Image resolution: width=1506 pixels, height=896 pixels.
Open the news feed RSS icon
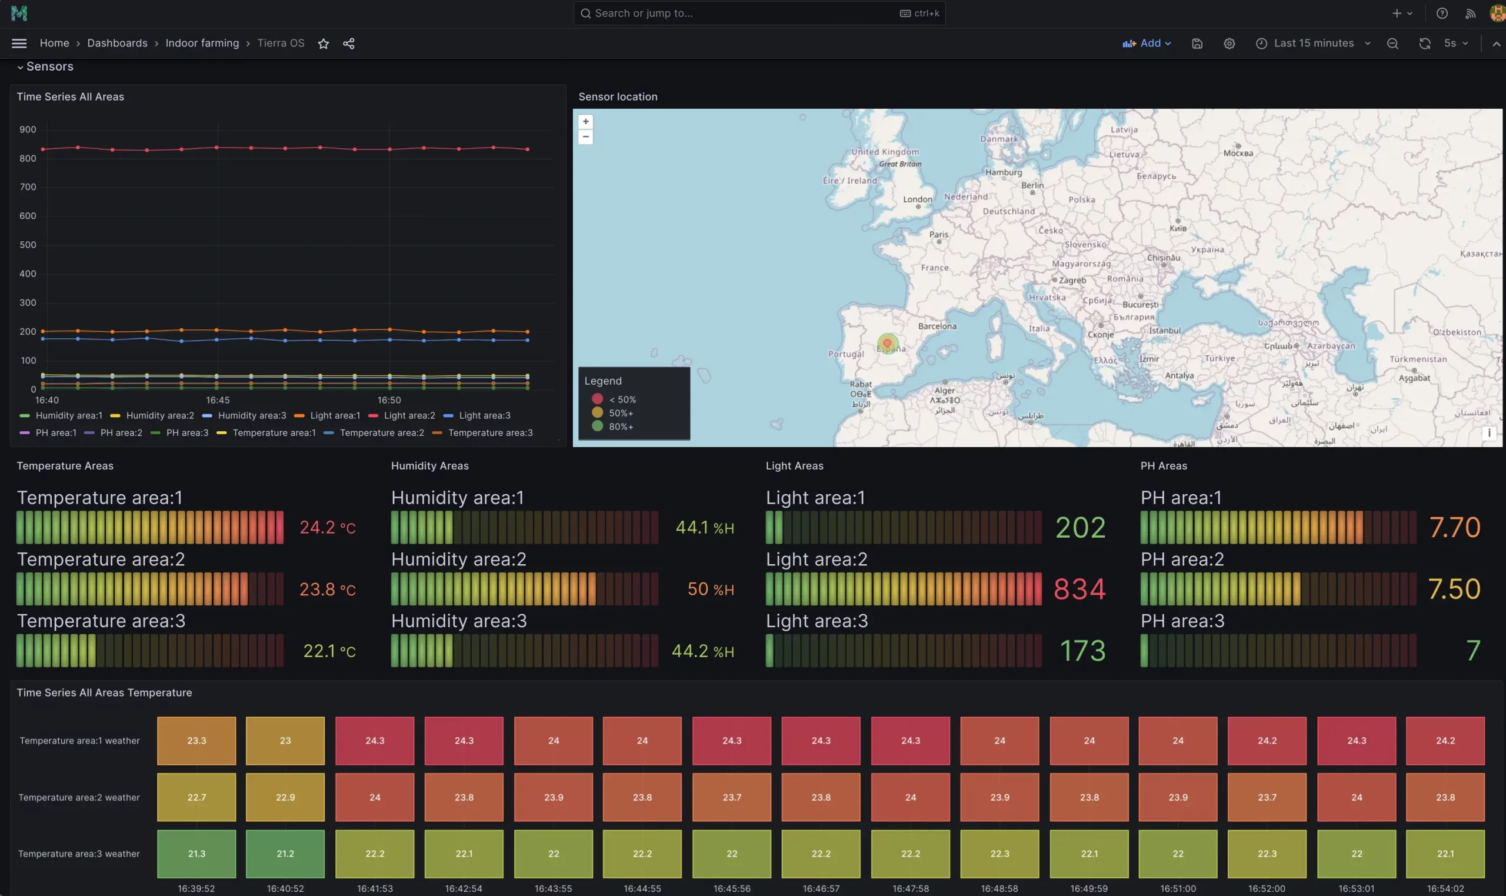1470,14
